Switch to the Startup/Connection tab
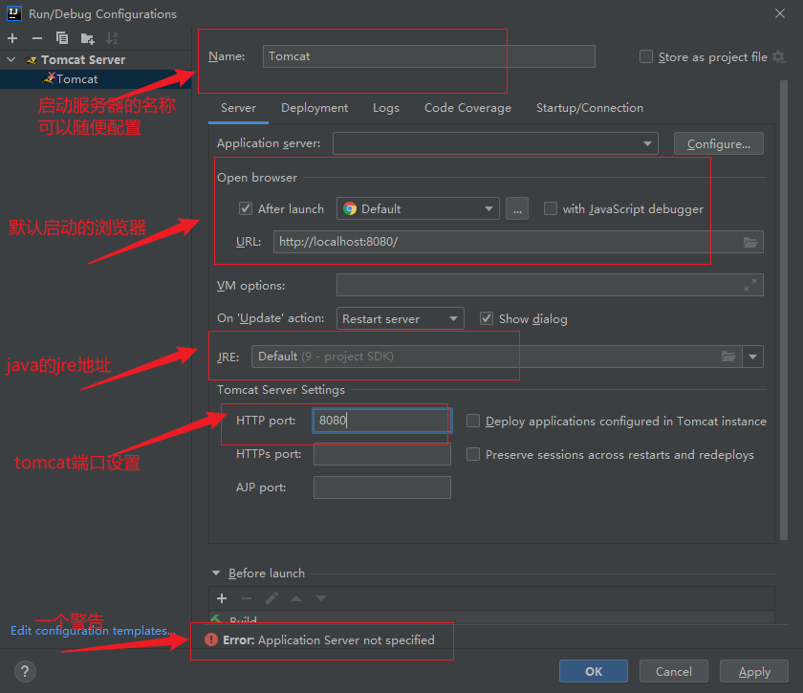Viewport: 803px width, 693px height. pyautogui.click(x=590, y=108)
